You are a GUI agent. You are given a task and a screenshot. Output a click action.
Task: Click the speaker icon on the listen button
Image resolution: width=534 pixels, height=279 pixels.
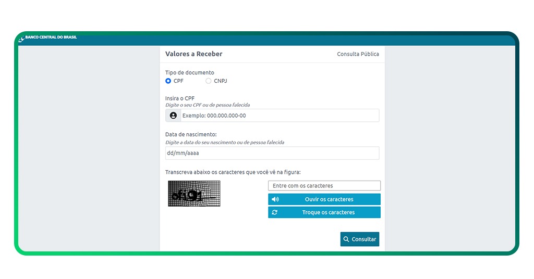pyautogui.click(x=275, y=199)
